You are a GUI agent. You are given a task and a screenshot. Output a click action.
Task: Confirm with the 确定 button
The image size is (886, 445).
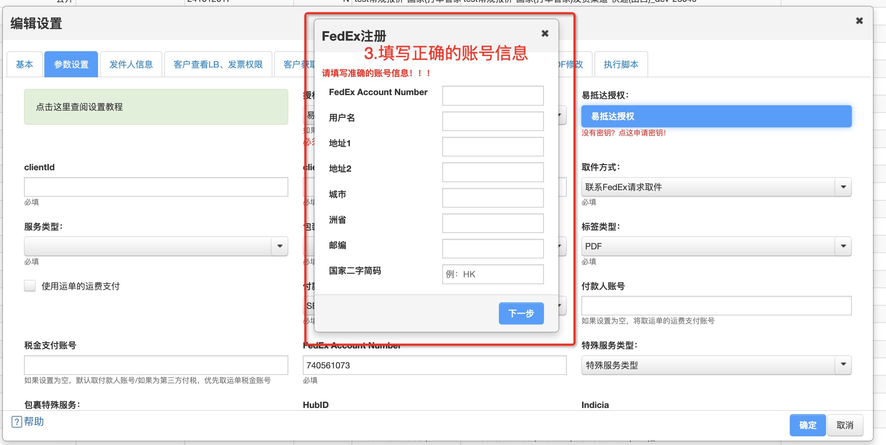(x=808, y=425)
